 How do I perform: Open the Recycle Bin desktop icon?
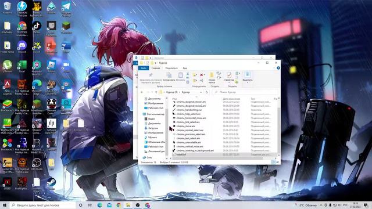(7, 8)
